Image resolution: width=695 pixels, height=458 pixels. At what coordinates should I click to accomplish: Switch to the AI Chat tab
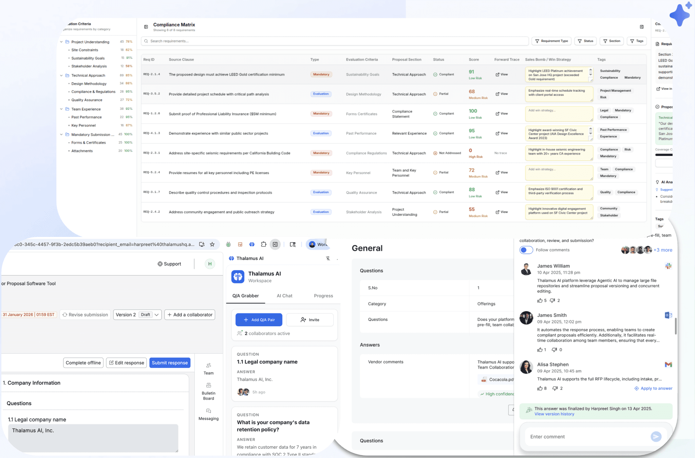tap(284, 296)
